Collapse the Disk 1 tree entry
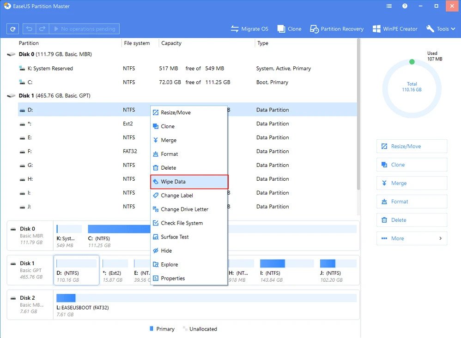The width and height of the screenshot is (461, 338). (11, 95)
